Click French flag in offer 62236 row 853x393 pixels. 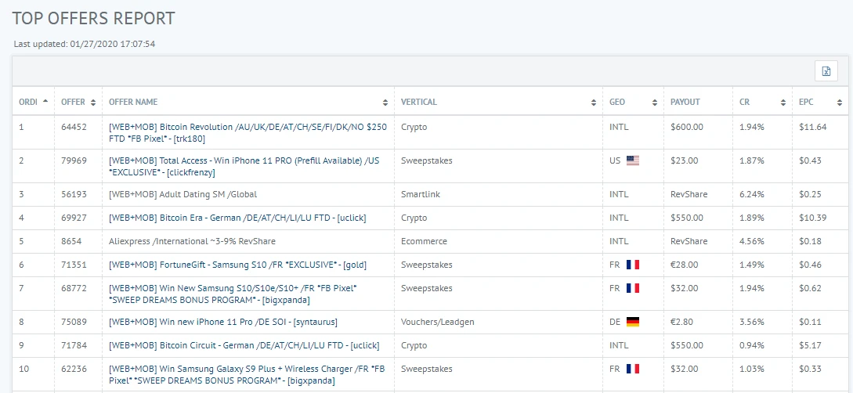click(x=633, y=369)
